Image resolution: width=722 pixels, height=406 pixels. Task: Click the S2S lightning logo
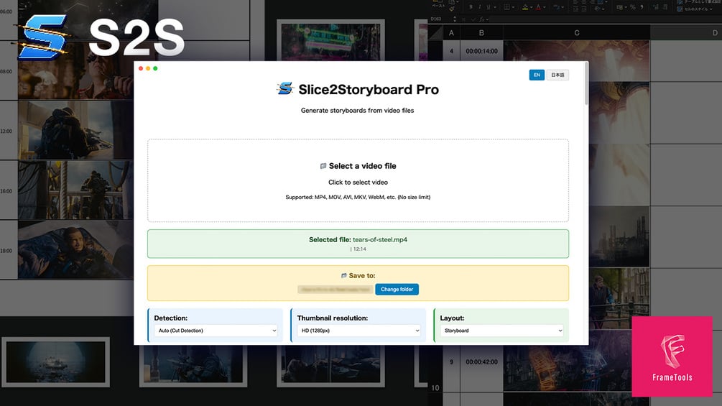click(x=42, y=37)
